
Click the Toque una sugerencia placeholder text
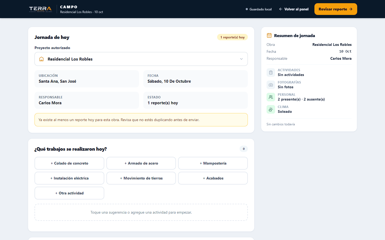click(141, 213)
